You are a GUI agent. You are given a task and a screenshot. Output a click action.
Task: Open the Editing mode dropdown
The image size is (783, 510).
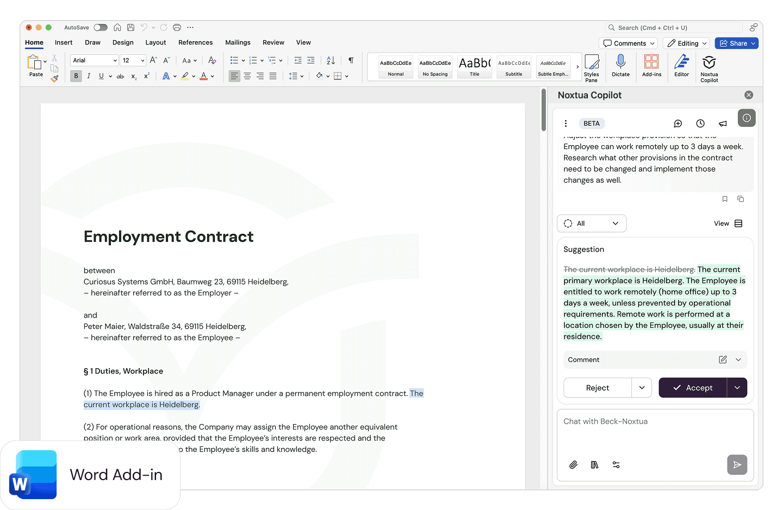(687, 43)
